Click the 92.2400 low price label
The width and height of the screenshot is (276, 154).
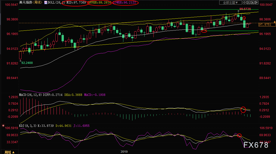coord(27,63)
